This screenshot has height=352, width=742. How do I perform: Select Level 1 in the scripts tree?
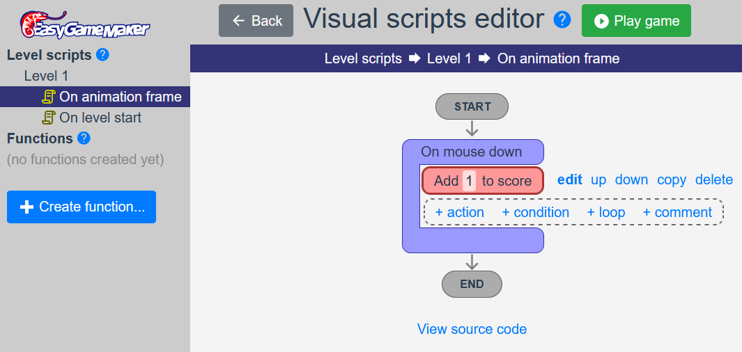pyautogui.click(x=47, y=76)
